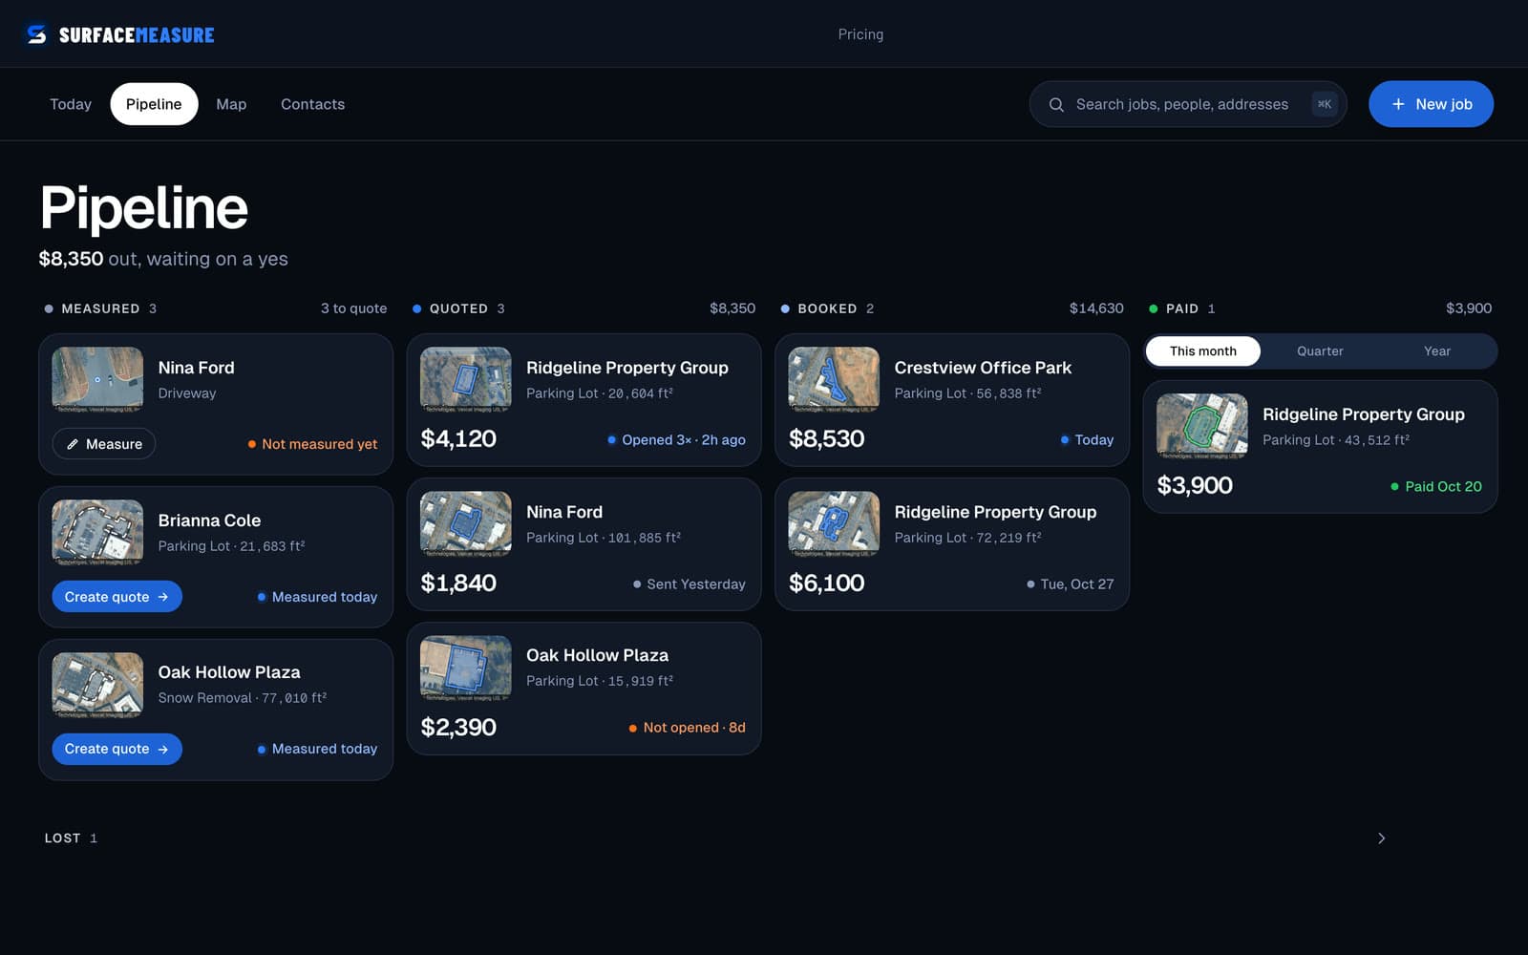Select This month period toggle
Viewport: 1528px width, 955px height.
click(1203, 351)
